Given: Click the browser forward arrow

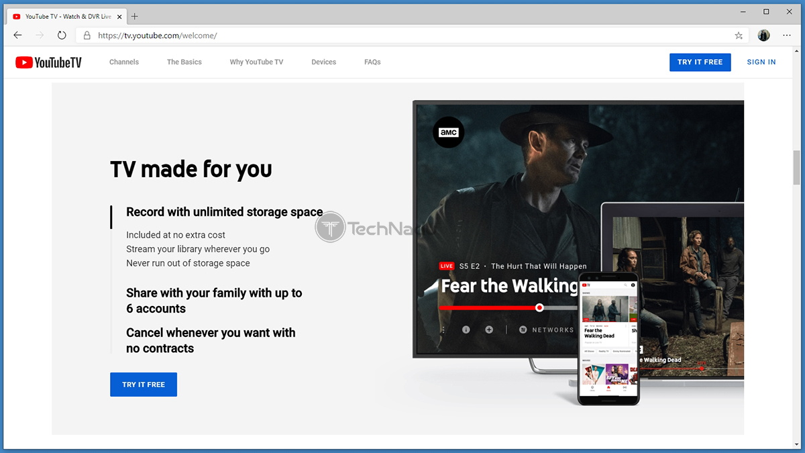Looking at the screenshot, I should pos(40,36).
